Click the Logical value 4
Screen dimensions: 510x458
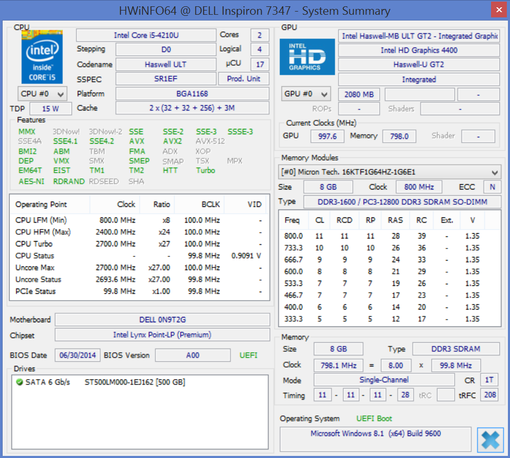click(260, 49)
